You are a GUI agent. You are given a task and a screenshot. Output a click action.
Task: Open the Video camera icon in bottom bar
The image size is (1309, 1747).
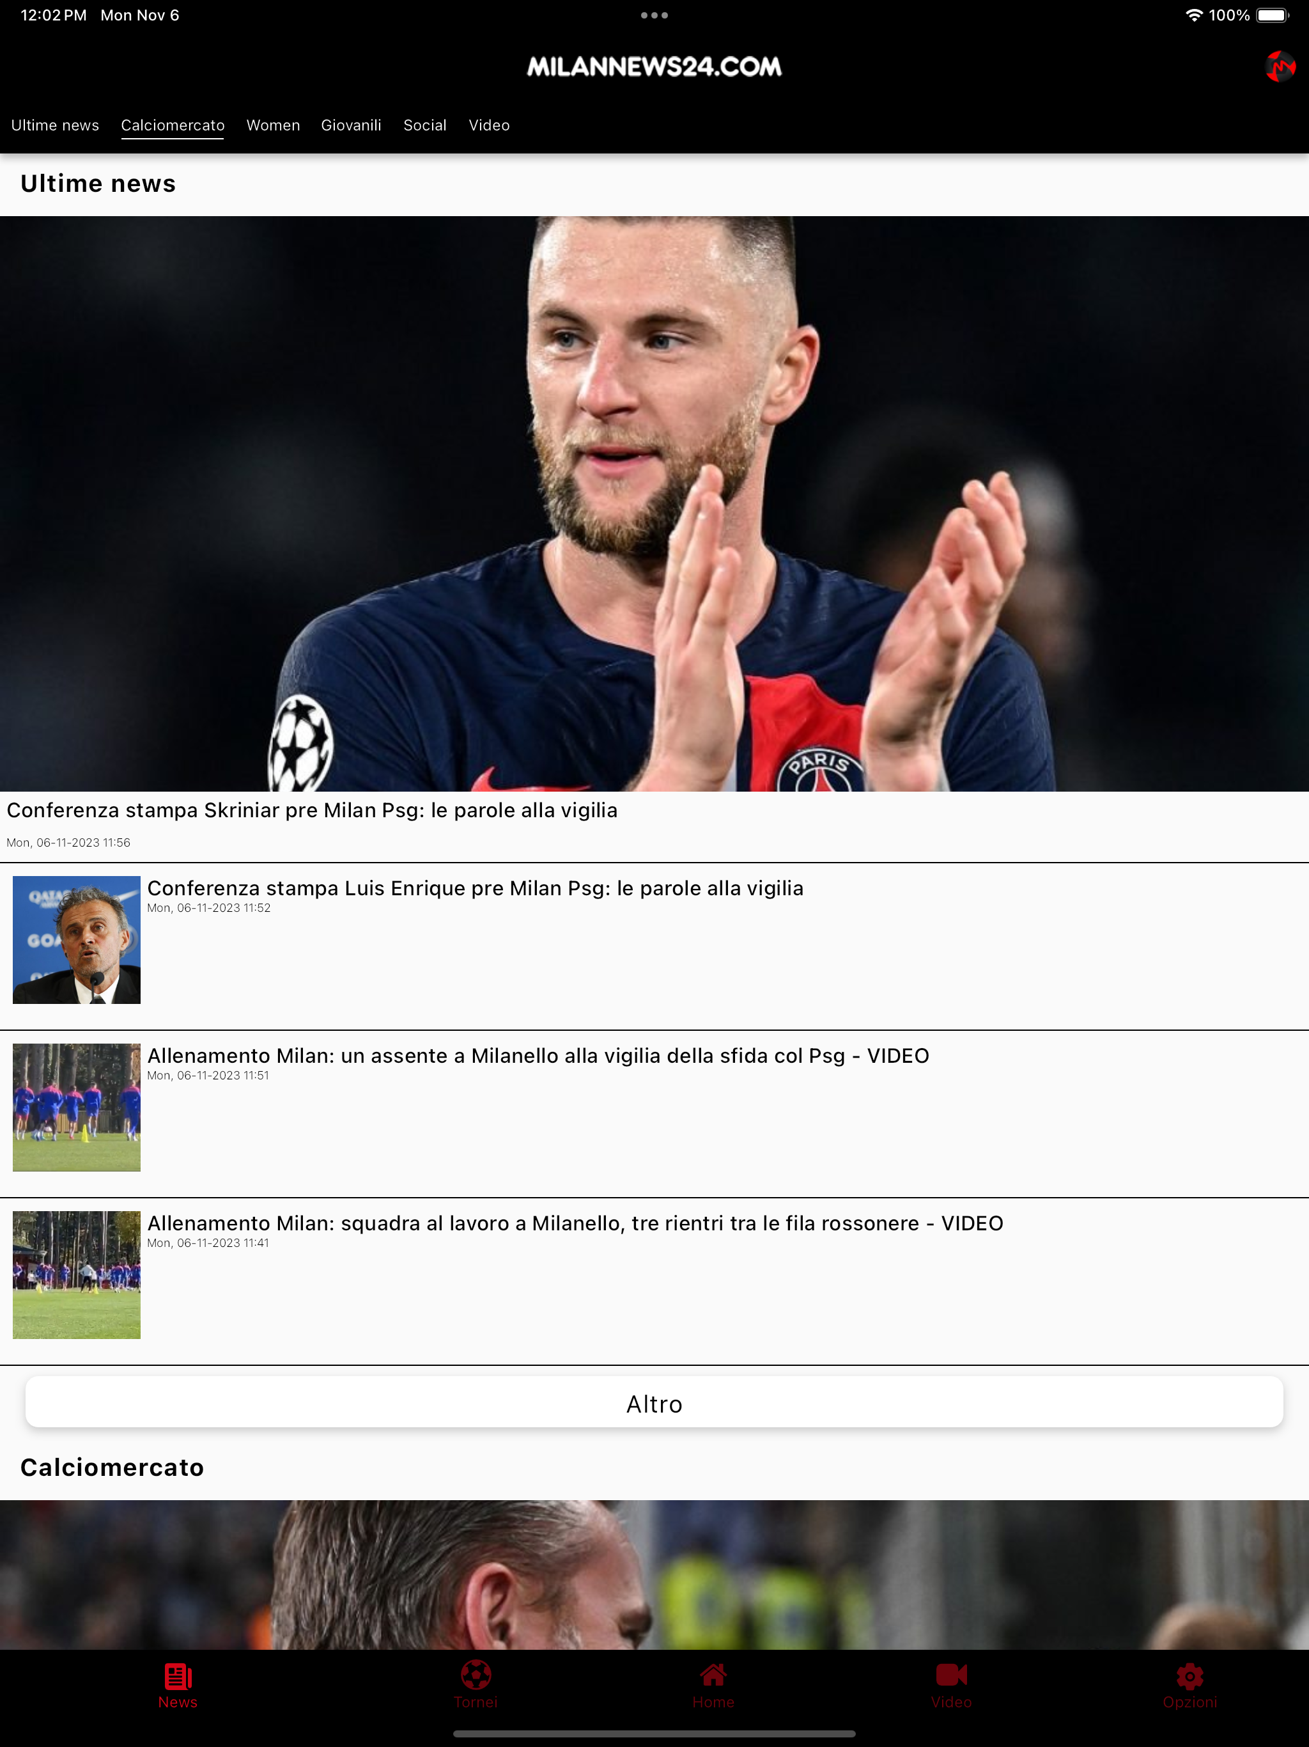951,1674
